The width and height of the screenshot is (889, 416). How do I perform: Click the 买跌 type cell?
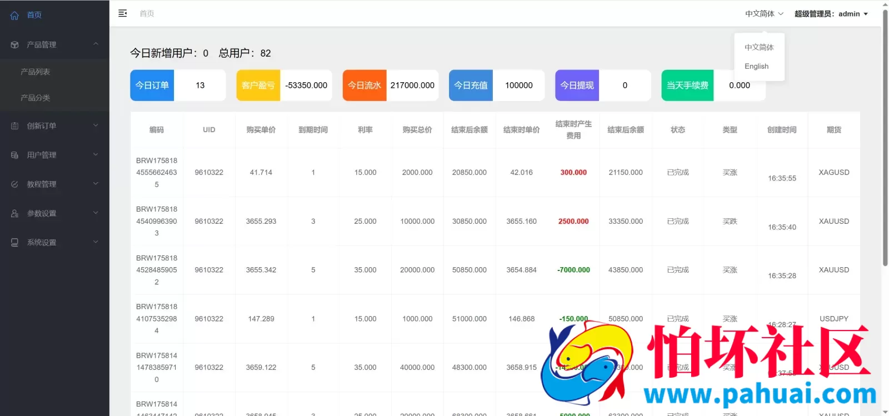point(730,222)
